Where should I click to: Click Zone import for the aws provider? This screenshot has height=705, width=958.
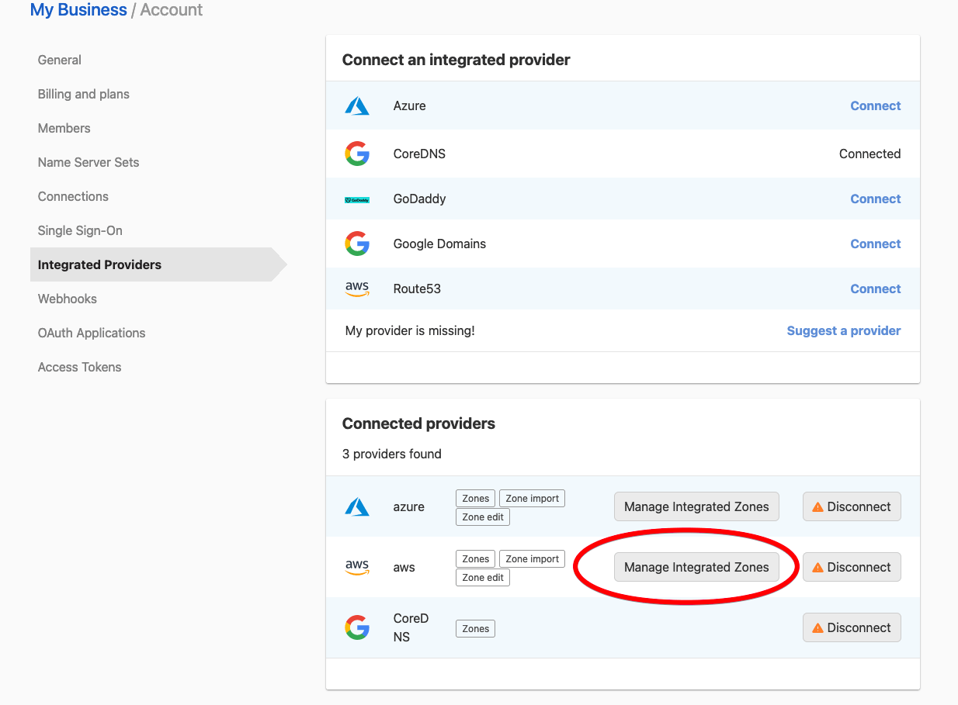point(531,558)
